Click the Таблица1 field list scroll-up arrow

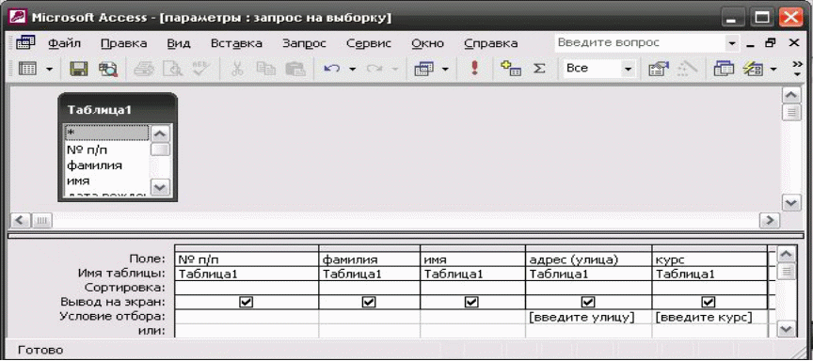point(160,133)
